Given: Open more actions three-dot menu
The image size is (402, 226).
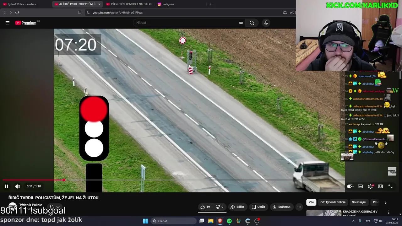Looking at the screenshot, I should coord(299,207).
